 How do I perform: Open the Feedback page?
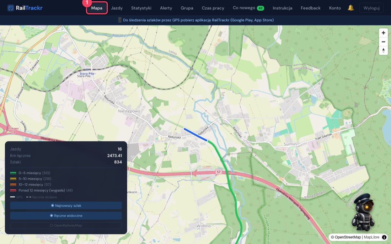pos(310,8)
